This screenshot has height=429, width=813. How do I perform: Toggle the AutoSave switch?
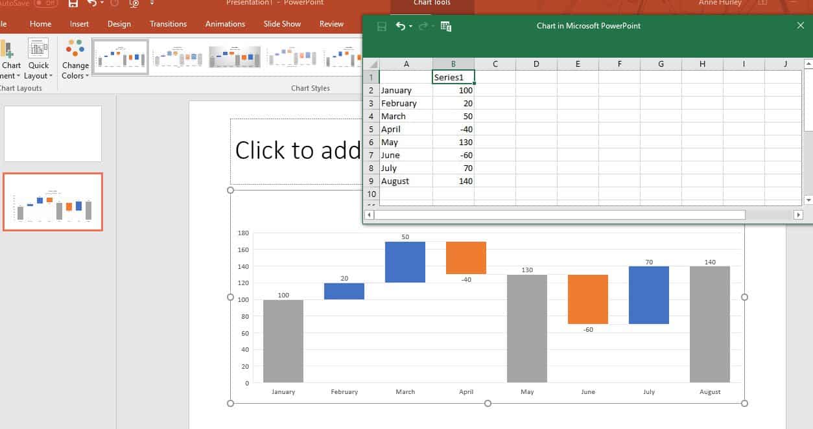(45, 3)
